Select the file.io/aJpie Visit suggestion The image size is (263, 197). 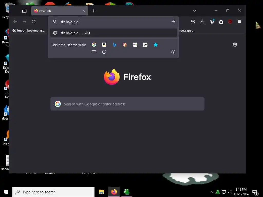pyautogui.click(x=113, y=33)
